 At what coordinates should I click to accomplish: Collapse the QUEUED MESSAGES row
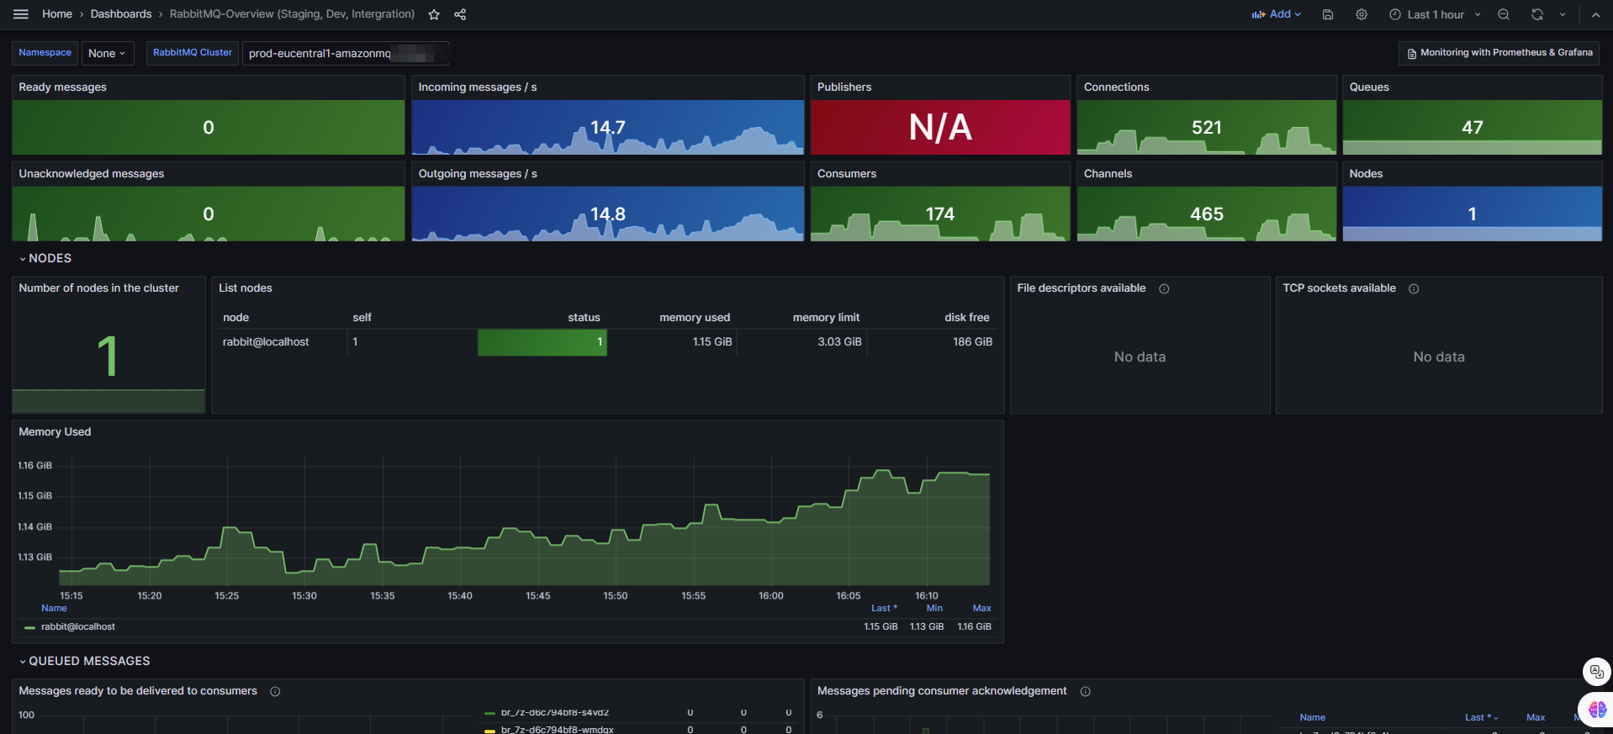pyautogui.click(x=84, y=661)
